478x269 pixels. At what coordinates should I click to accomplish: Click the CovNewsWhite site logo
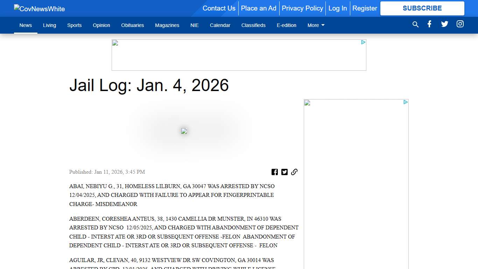click(40, 8)
